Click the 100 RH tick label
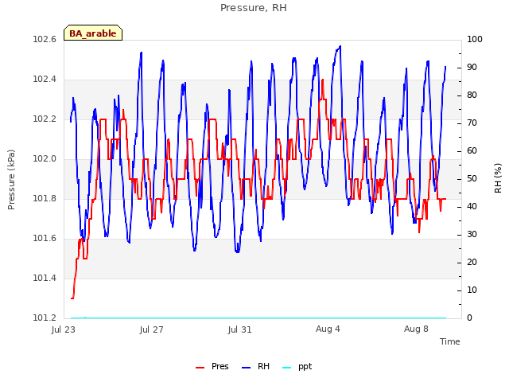Image resolution: width=509 pixels, height=382 pixels. tap(475, 40)
